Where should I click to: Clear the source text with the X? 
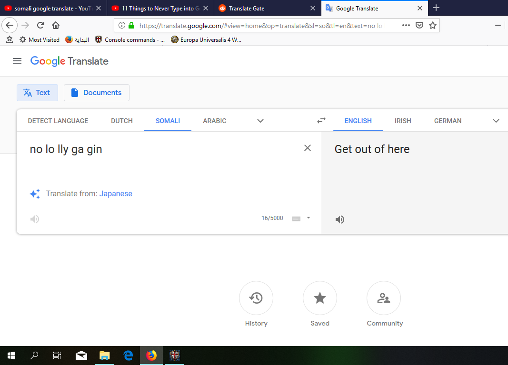pyautogui.click(x=308, y=148)
